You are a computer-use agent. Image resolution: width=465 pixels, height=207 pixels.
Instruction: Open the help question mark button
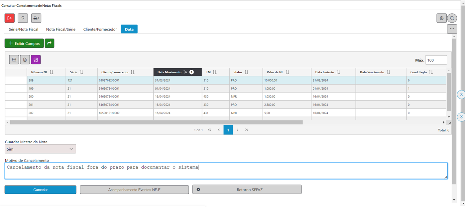[23, 18]
